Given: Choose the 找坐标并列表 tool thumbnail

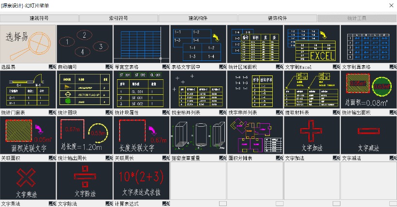Looking at the screenshot, I should pos(198,89).
